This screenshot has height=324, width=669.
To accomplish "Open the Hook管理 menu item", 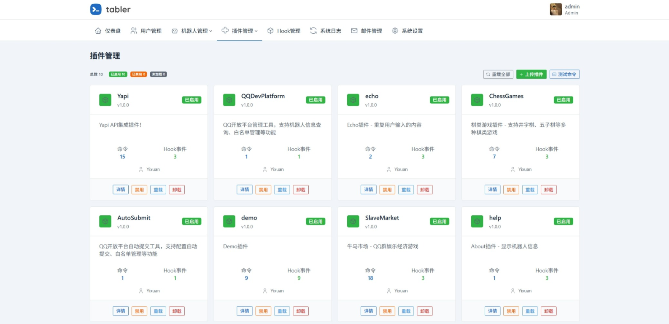I will pos(284,31).
